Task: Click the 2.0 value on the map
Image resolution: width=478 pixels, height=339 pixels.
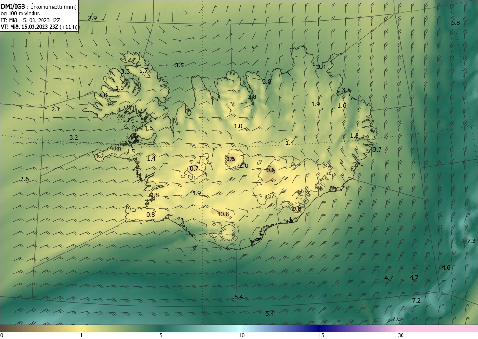Action: (244, 166)
